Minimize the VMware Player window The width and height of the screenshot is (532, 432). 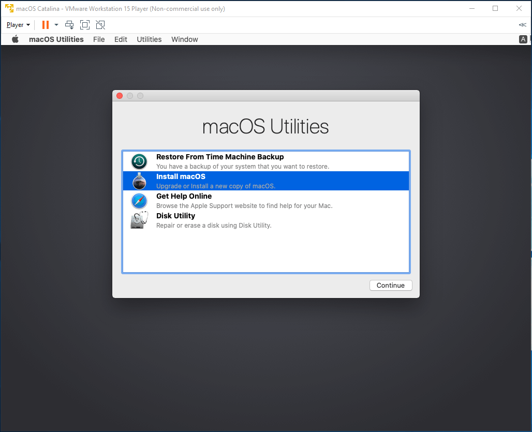pos(471,8)
